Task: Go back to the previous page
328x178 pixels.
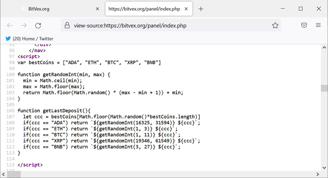Action: pyautogui.click(x=10, y=25)
